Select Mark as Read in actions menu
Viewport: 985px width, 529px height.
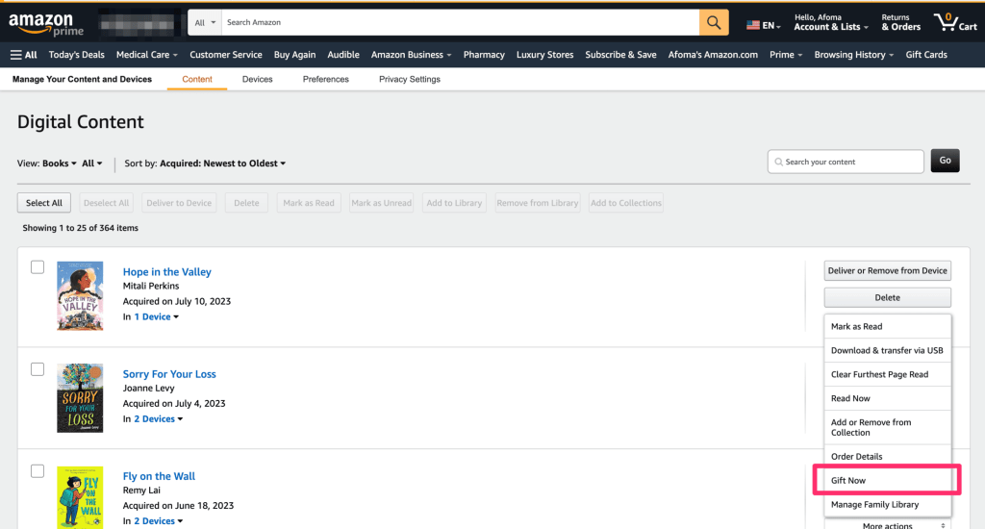point(887,326)
